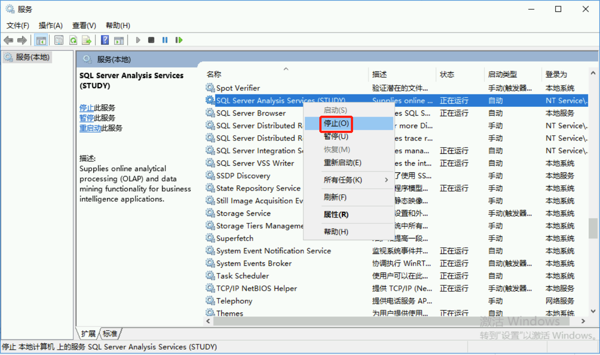
Task: Select the Spot Verifier service row
Action: pyautogui.click(x=397, y=88)
